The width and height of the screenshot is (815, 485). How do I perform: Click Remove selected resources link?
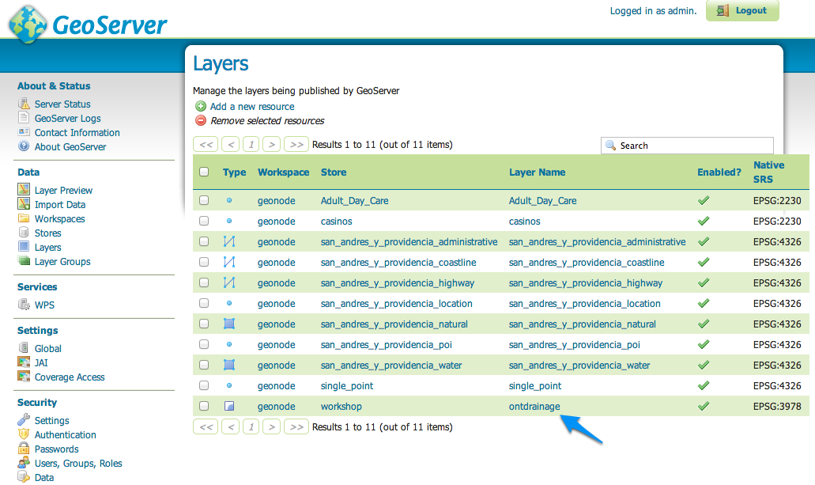(x=267, y=121)
